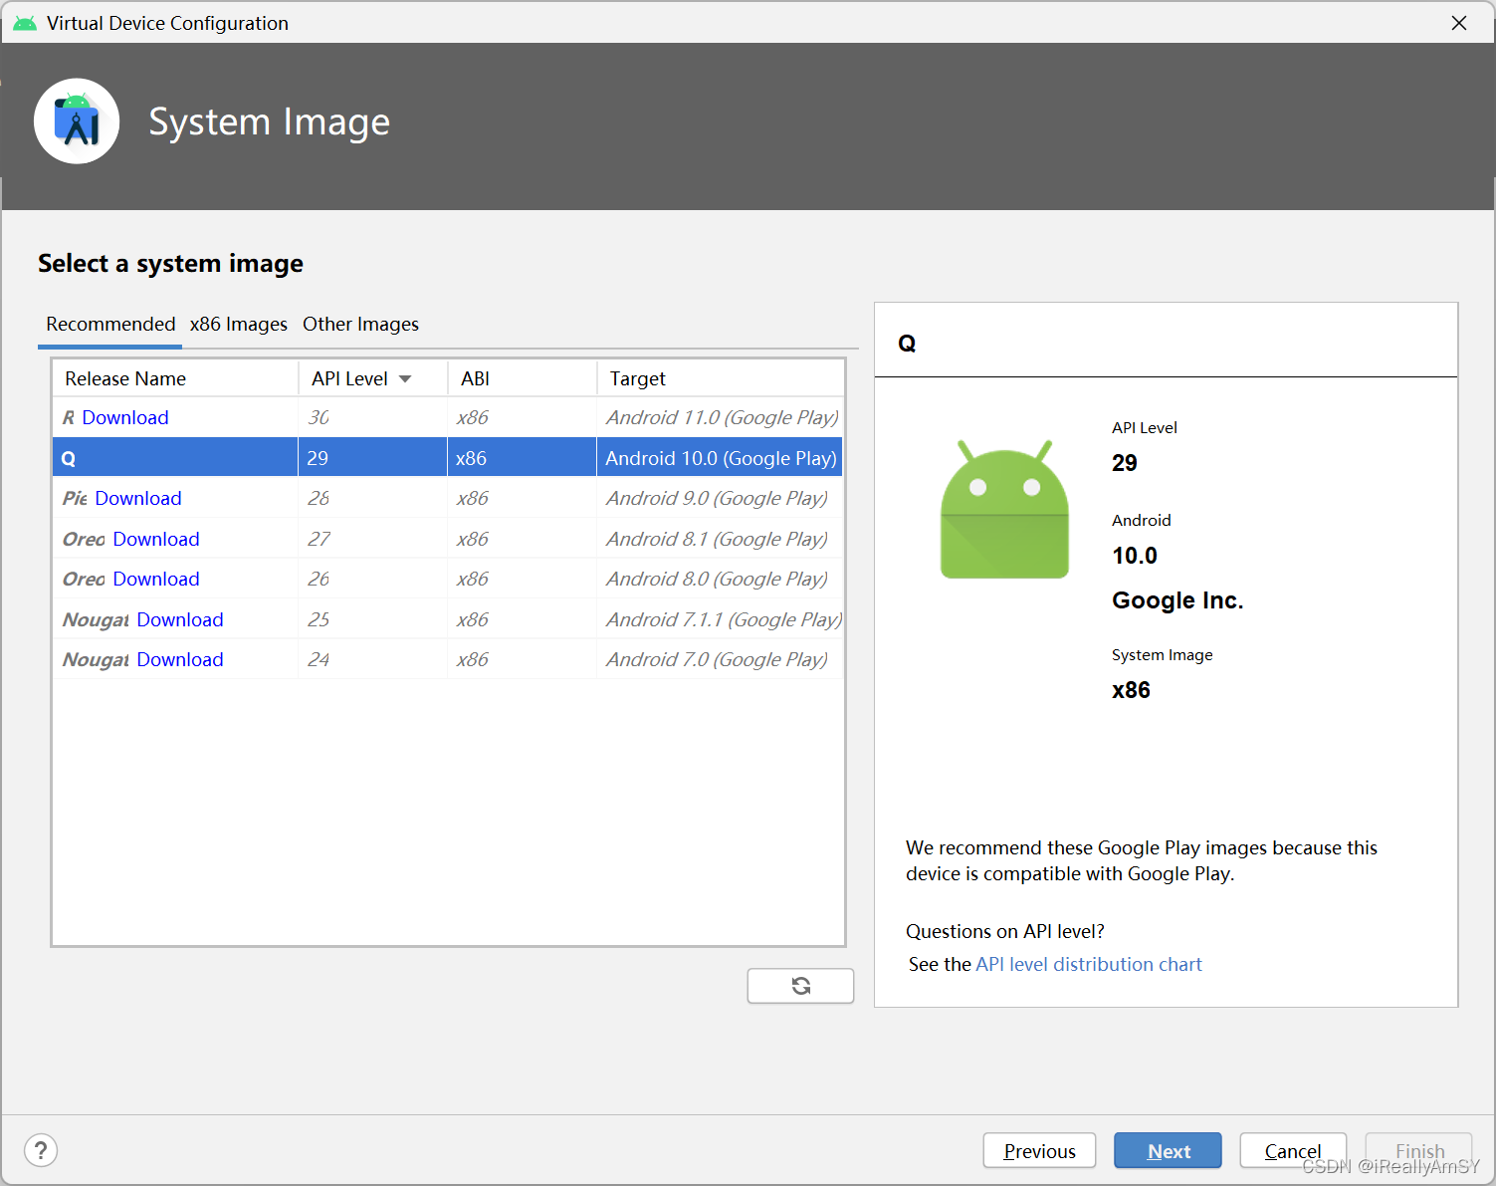Click the Android icon in the title bar
The image size is (1496, 1186).
25,23
